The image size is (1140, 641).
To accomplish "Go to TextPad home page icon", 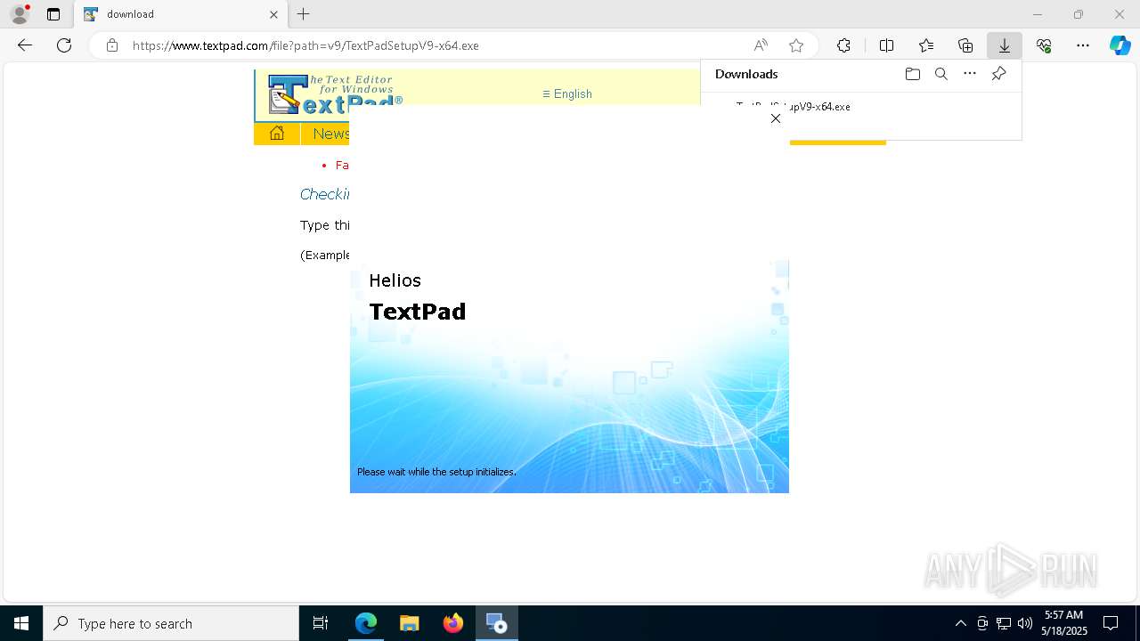I will coord(277,134).
